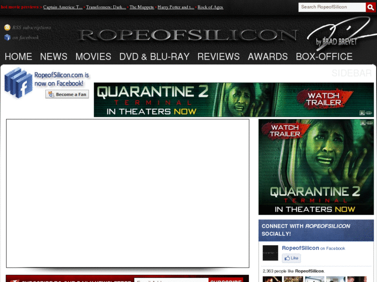Open the NEWS section

pyautogui.click(x=53, y=56)
